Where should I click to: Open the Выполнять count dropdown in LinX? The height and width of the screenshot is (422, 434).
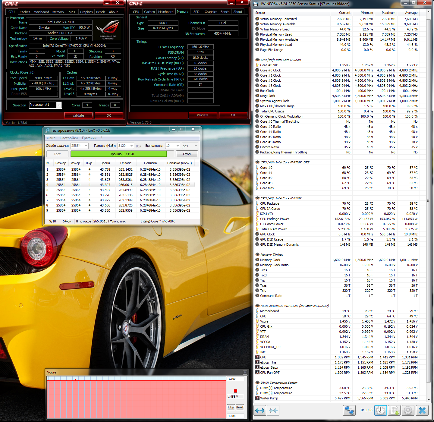(x=178, y=146)
